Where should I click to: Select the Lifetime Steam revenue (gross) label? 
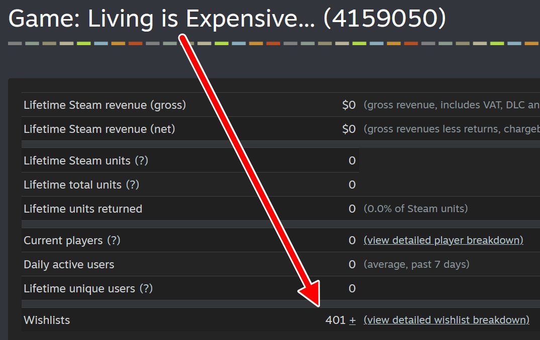coord(104,105)
